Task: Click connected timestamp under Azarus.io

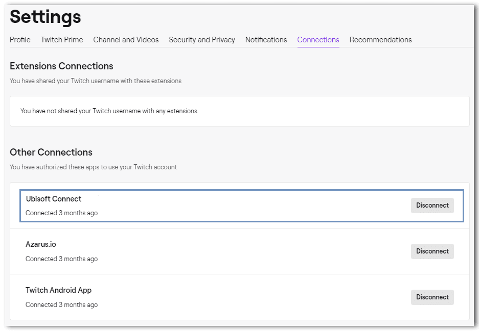Action: (61, 259)
